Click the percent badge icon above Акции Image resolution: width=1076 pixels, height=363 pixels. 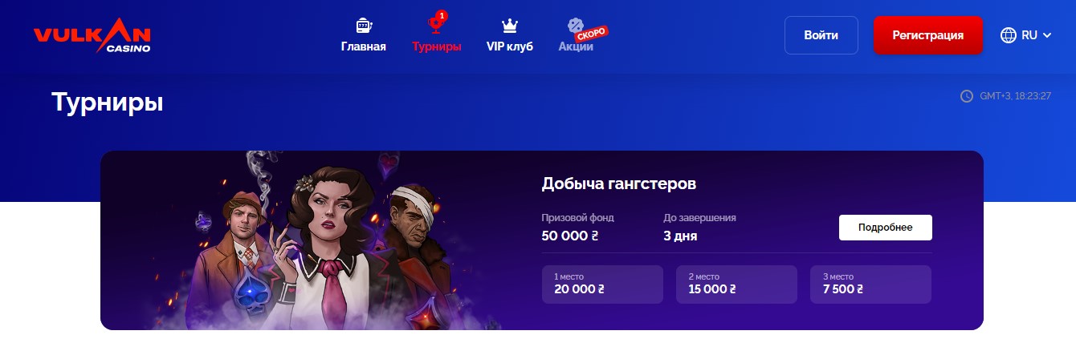(x=575, y=26)
